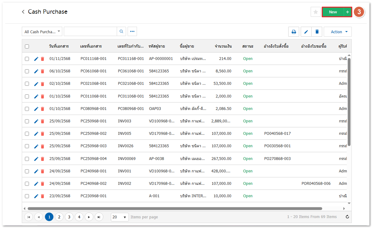Screen dimensions: 372x228
Task: Select checkbox for document PC250968-004
Action: [x=27, y=158]
